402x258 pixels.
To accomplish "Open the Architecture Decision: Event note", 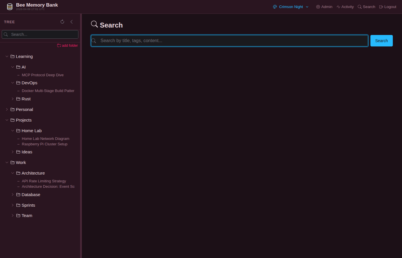I will (x=48, y=187).
